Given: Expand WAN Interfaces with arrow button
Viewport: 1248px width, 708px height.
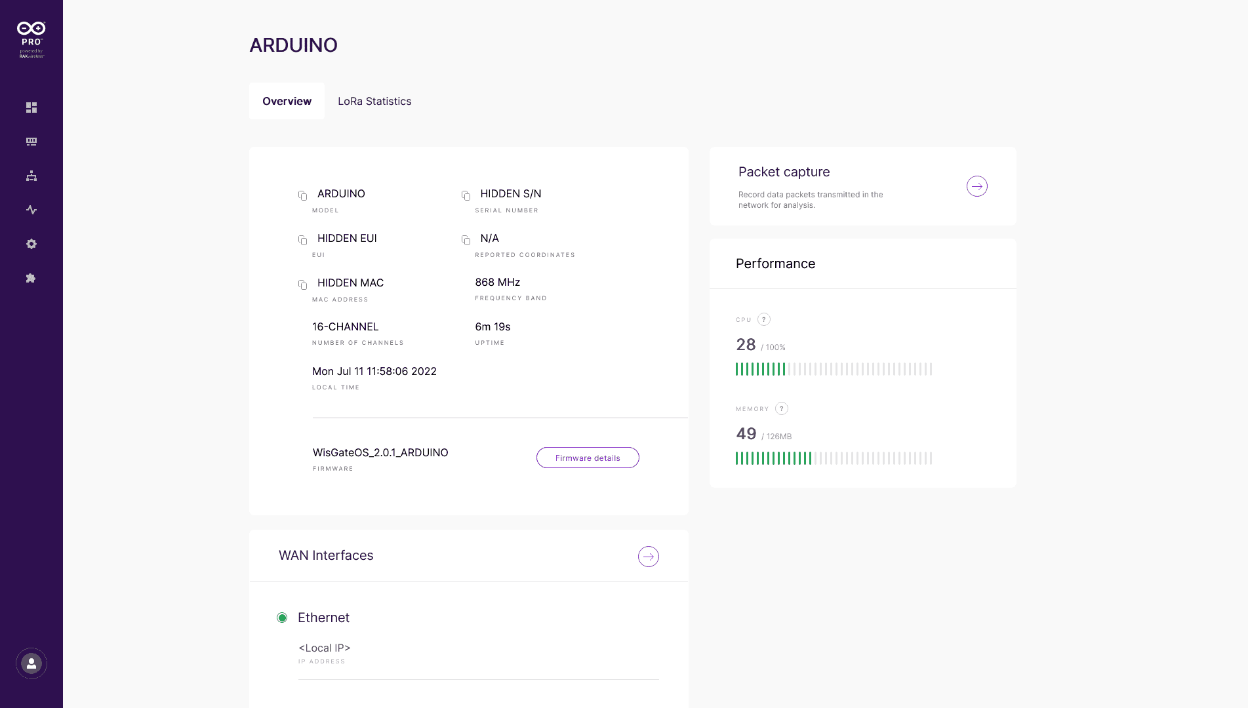Looking at the screenshot, I should point(648,557).
